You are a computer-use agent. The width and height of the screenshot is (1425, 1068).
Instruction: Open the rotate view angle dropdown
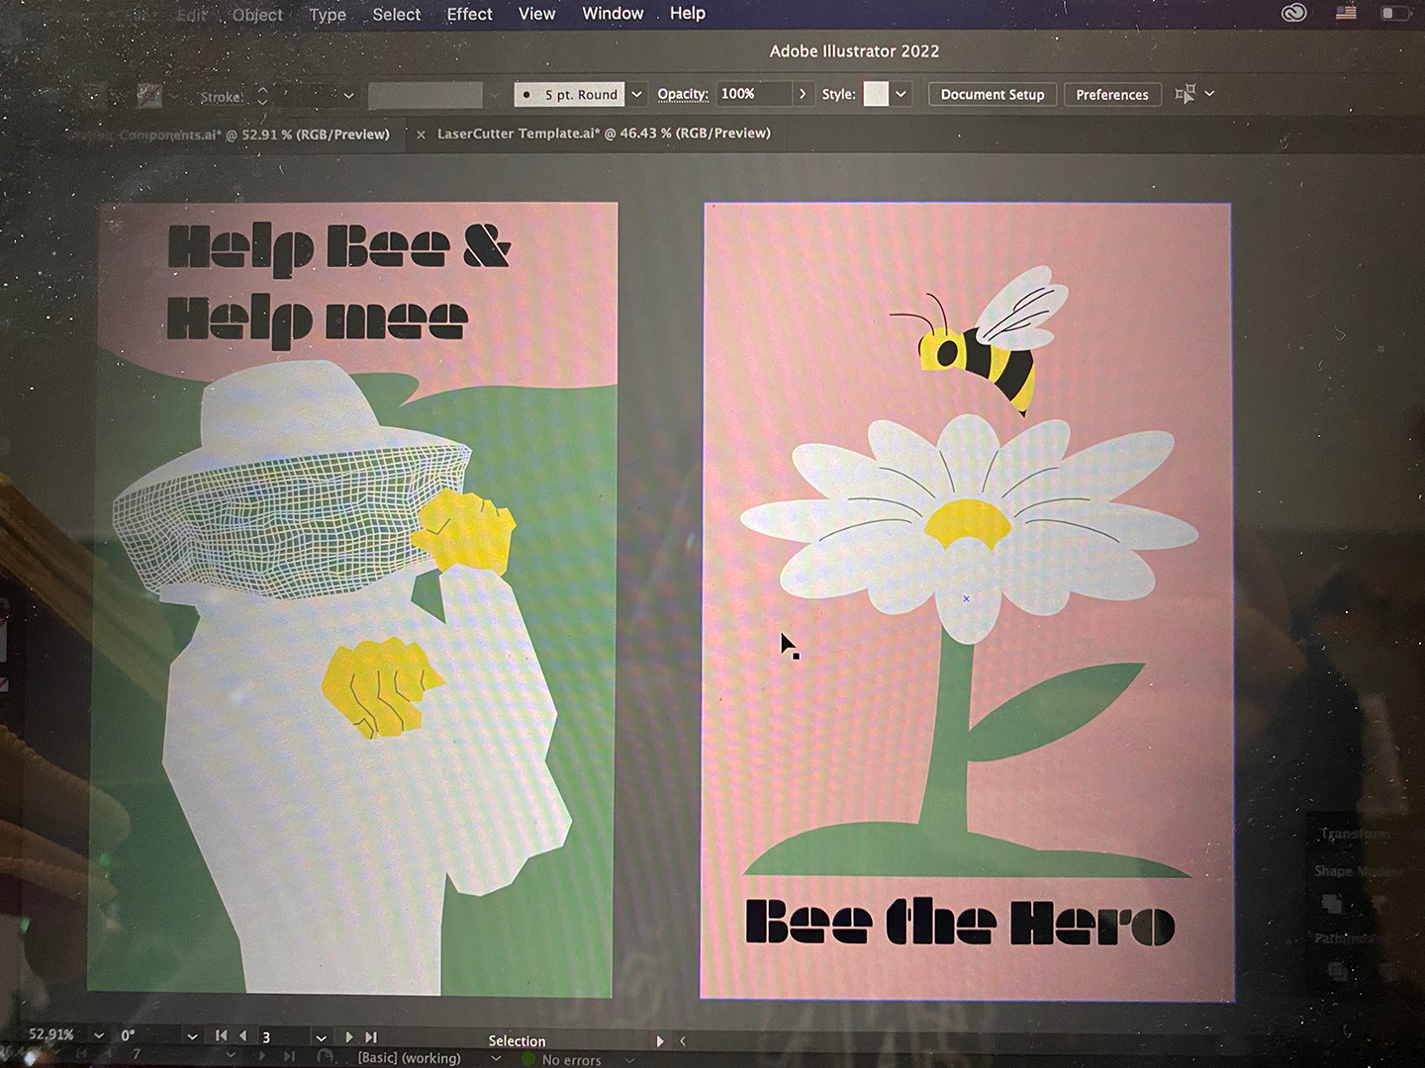click(x=192, y=1035)
